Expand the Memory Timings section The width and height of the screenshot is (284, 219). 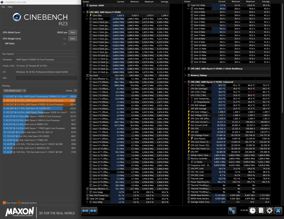tap(185, 75)
